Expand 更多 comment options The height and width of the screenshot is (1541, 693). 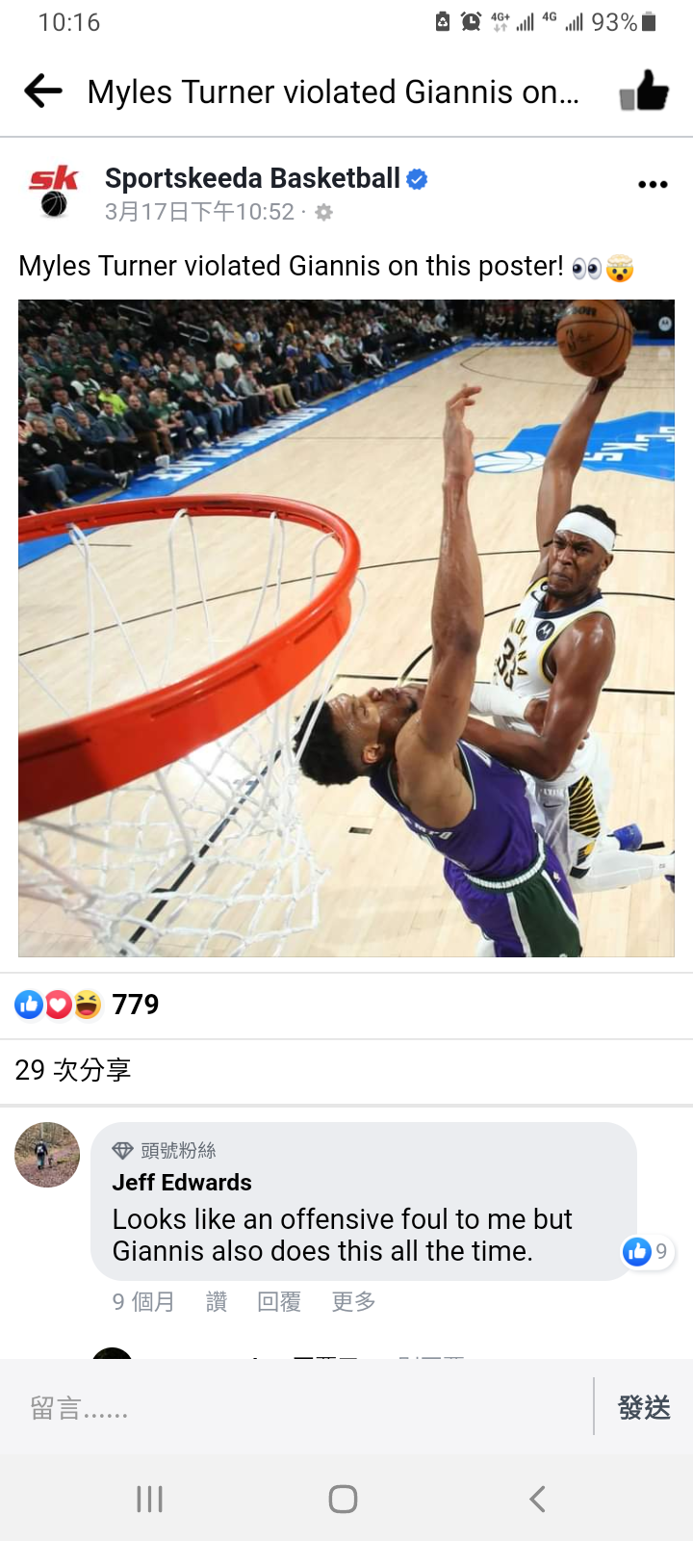353,1302
